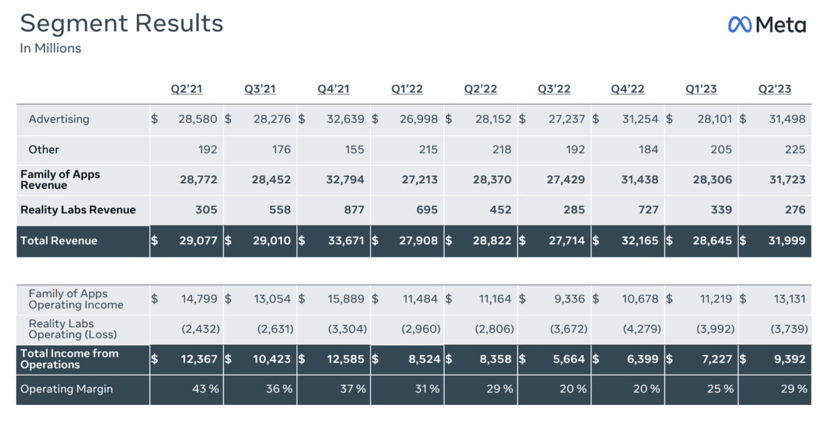835x430 pixels.
Task: Select the Total Income from Operations label
Action: [70, 359]
